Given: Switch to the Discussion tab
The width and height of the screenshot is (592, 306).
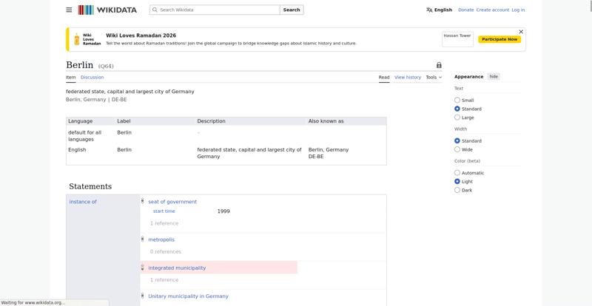Looking at the screenshot, I should (x=92, y=77).
